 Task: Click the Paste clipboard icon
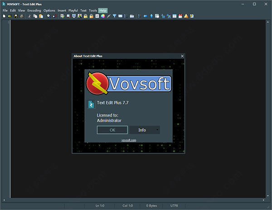tap(41, 16)
